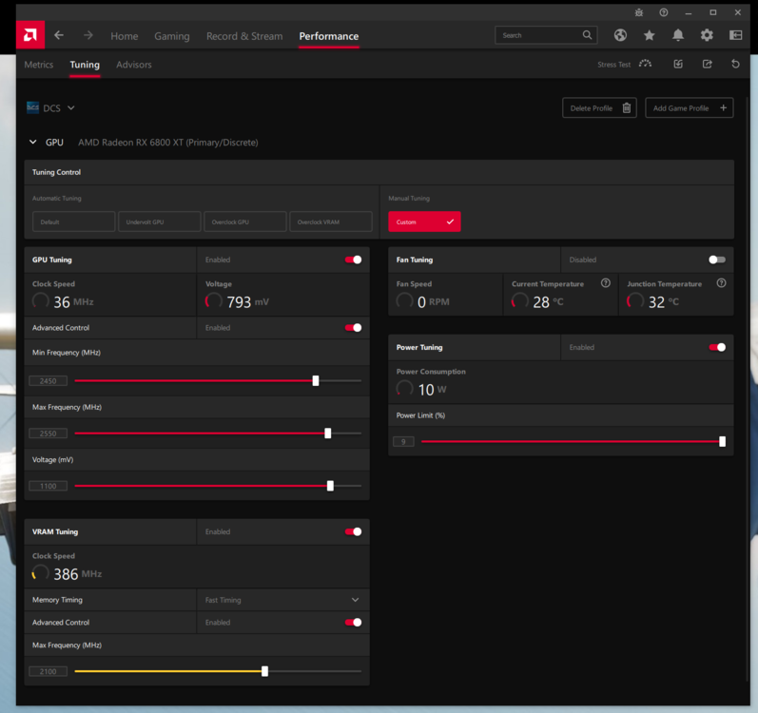Click the AMD logo icon
Image resolution: width=758 pixels, height=713 pixels.
[x=29, y=35]
